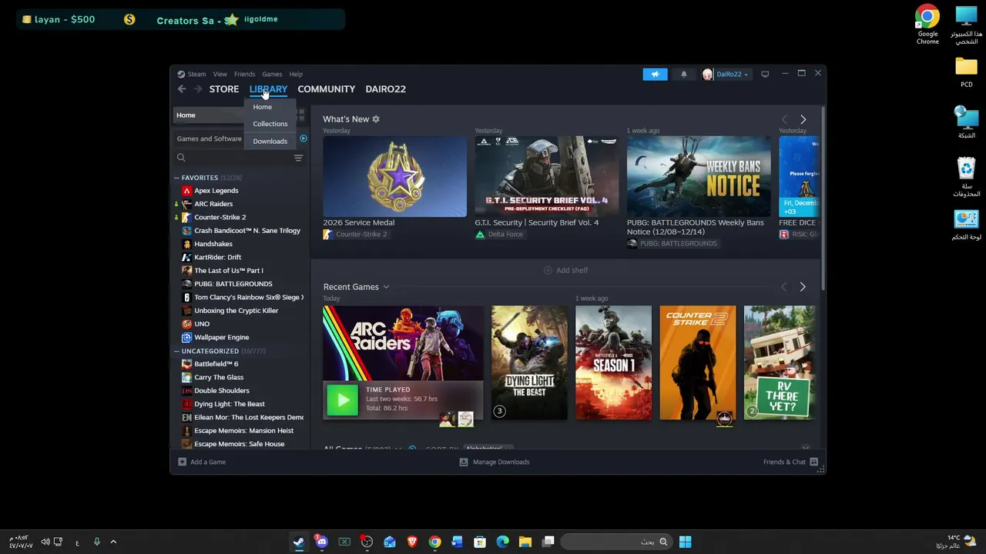This screenshot has width=986, height=554.
Task: Select the Counter-Strike 2 cover in Recent Games
Action: (x=697, y=362)
